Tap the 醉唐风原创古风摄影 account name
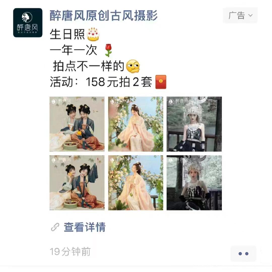This screenshot has width=272, height=272. click(104, 16)
